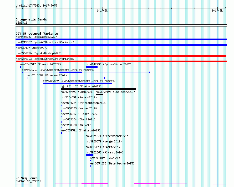This screenshot has width=234, height=187.
Task: Click the 101749k ruler tick label
Action: [217, 10]
